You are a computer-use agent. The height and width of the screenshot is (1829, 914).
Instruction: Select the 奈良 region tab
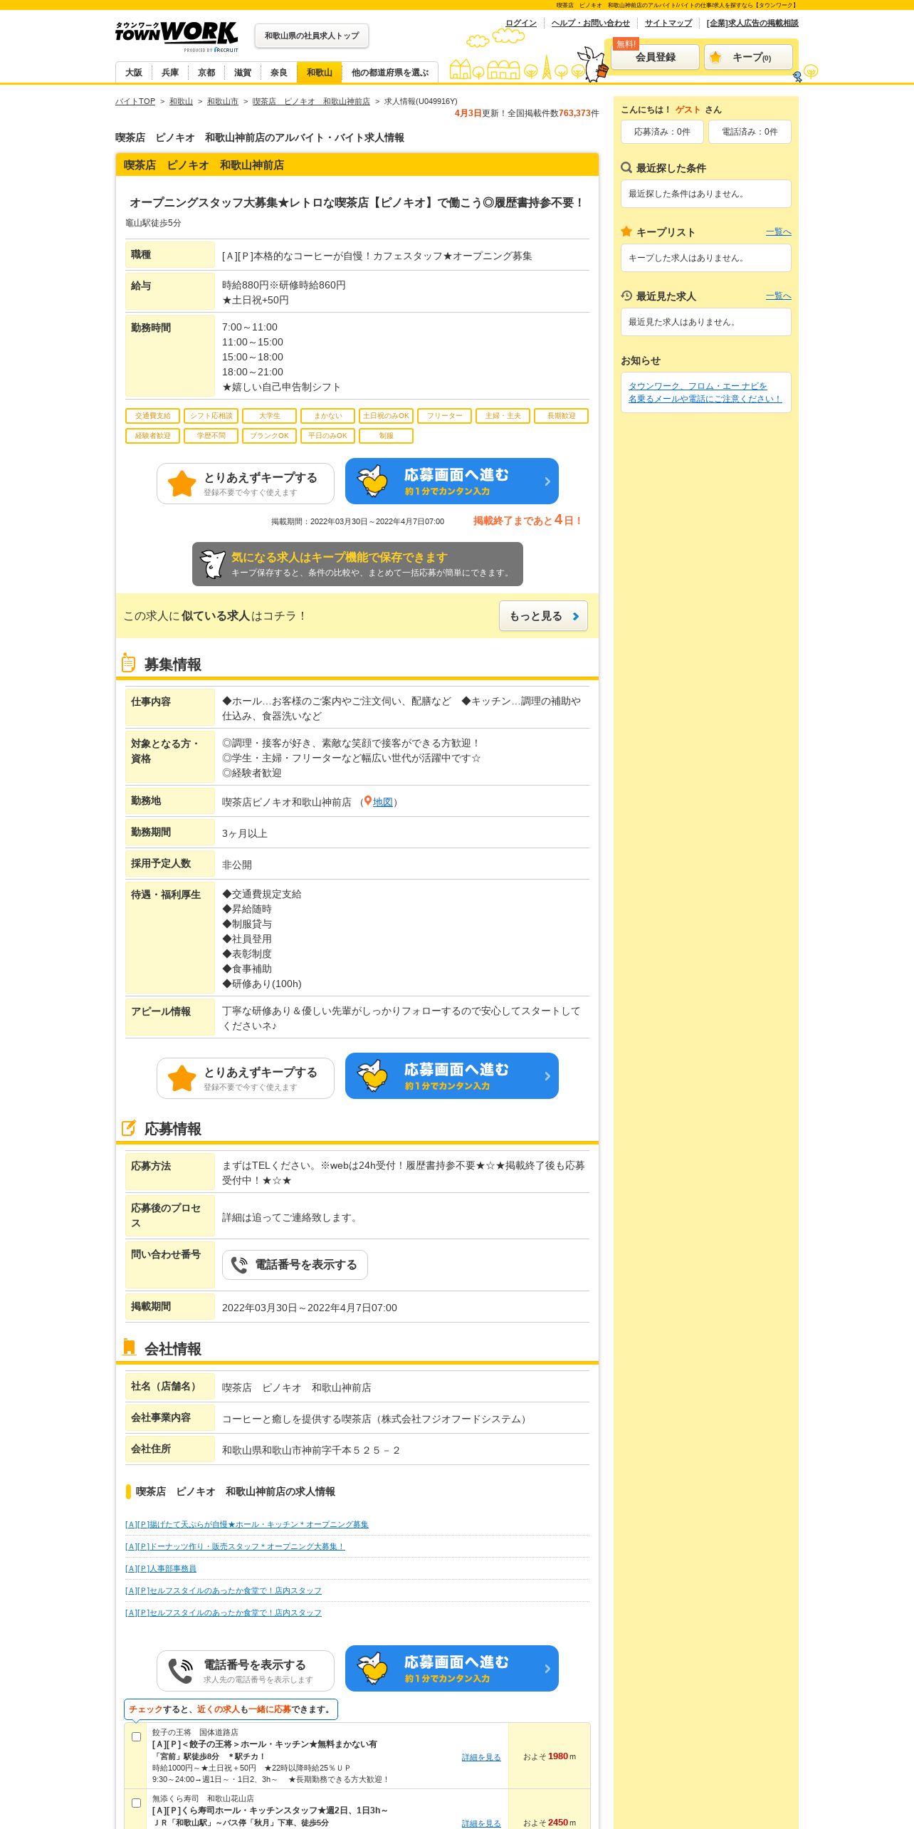tap(279, 73)
